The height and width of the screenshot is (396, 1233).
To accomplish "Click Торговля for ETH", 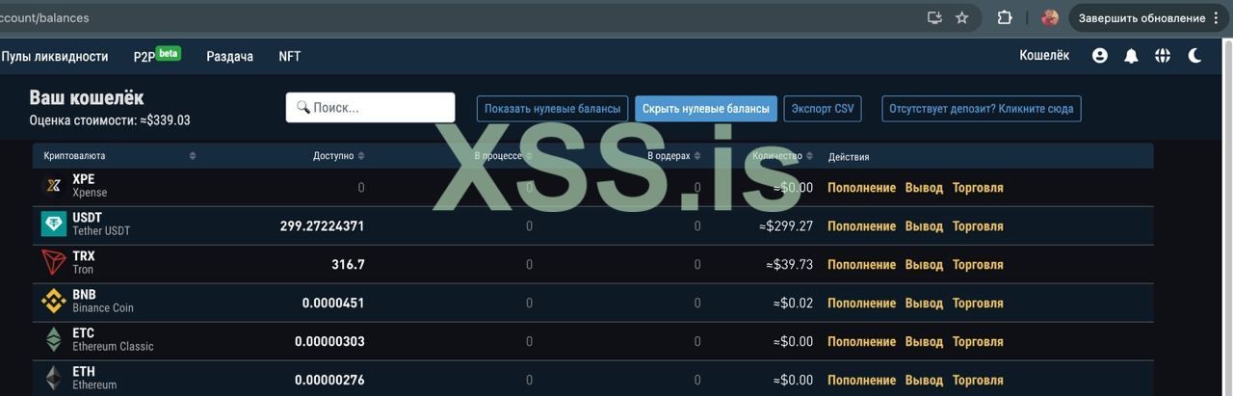I will point(978,380).
